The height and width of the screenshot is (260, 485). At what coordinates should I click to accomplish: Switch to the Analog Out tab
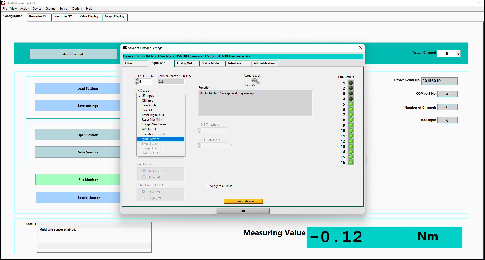[184, 63]
